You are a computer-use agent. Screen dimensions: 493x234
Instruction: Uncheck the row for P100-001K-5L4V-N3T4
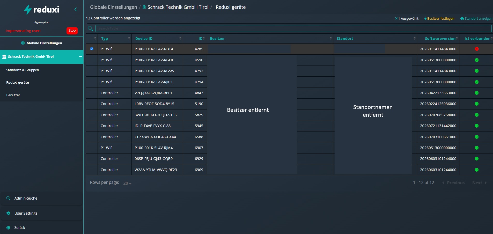[x=92, y=49]
